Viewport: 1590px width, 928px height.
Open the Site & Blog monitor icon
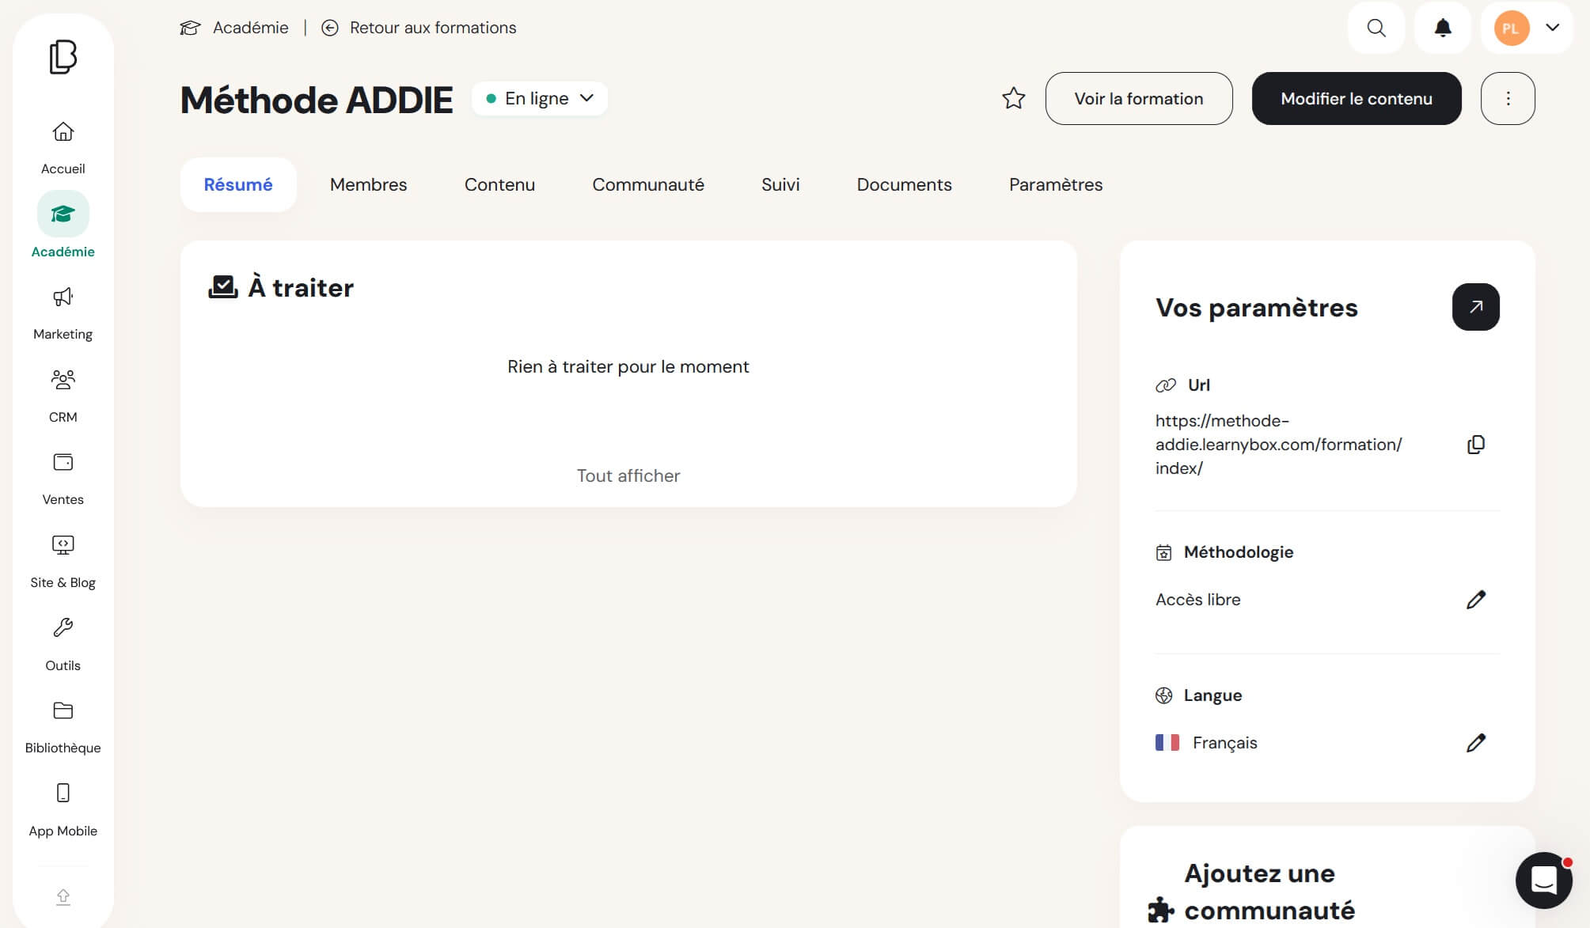pos(63,545)
